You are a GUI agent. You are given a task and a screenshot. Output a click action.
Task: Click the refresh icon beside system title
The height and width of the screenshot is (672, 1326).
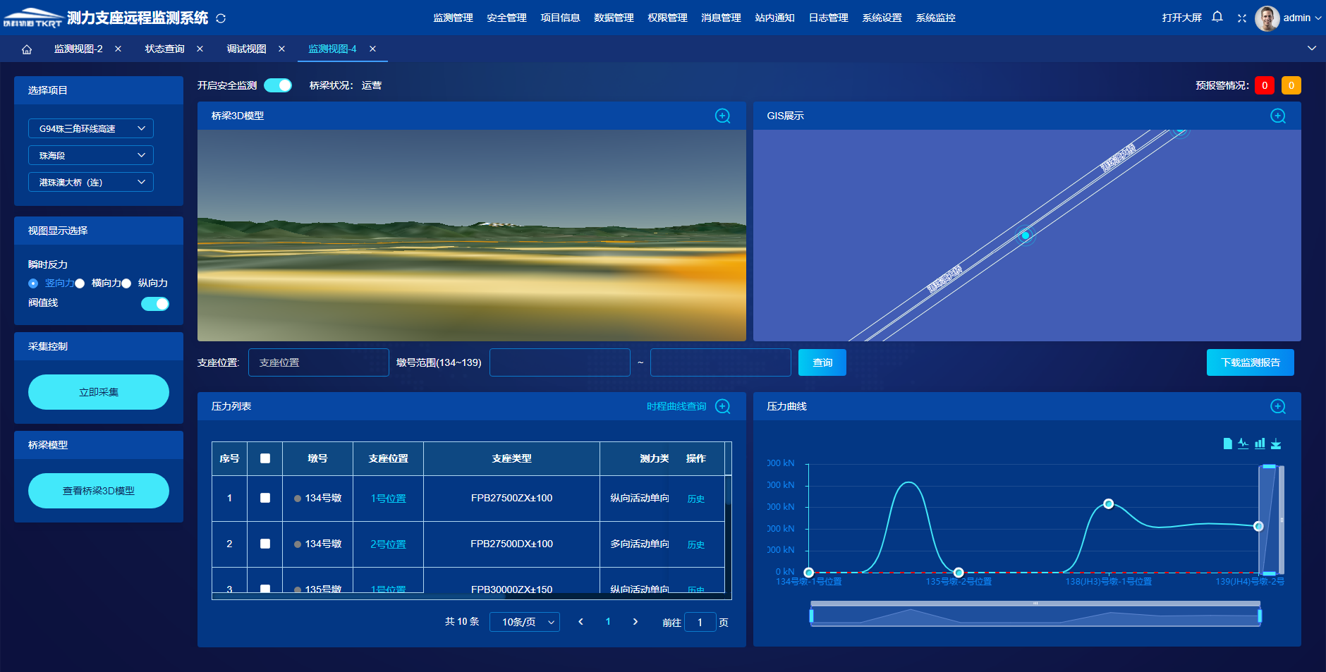(221, 18)
